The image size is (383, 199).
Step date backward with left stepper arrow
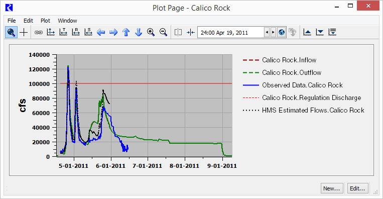tap(267, 32)
